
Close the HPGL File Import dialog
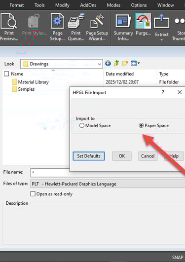point(180,92)
